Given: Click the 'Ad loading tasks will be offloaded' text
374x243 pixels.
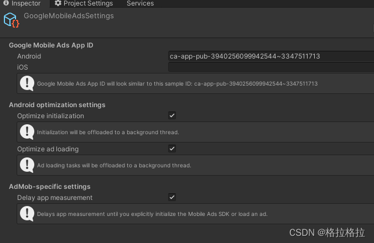Looking at the screenshot, I should [x=114, y=166].
